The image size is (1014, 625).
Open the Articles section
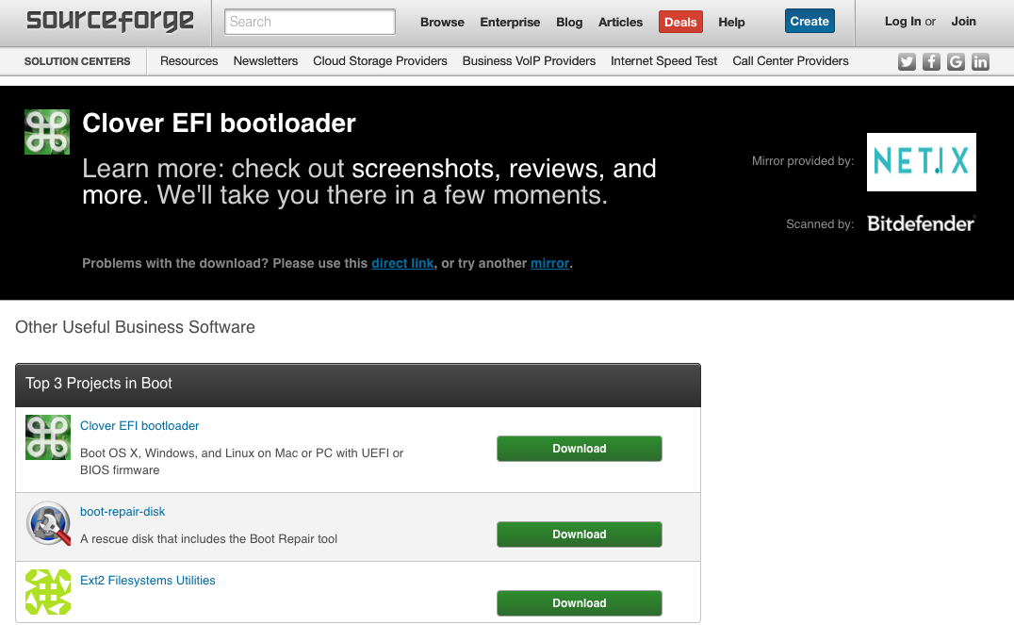coord(620,22)
